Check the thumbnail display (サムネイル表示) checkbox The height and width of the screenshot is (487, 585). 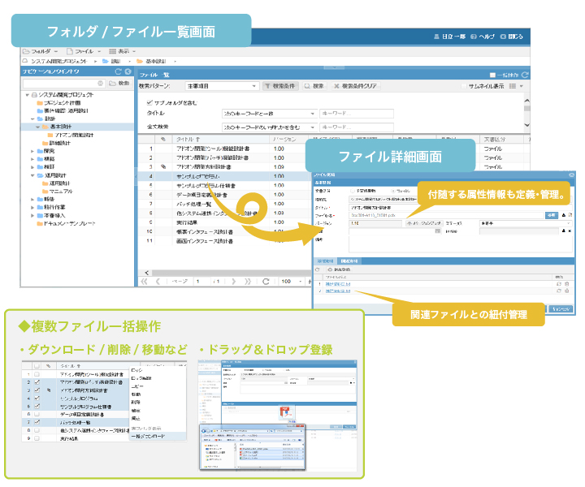463,85
